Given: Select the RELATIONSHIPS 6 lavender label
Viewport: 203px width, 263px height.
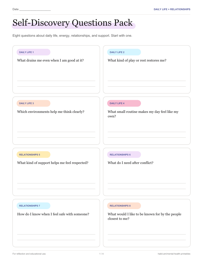Looking at the screenshot, I should [124, 155].
